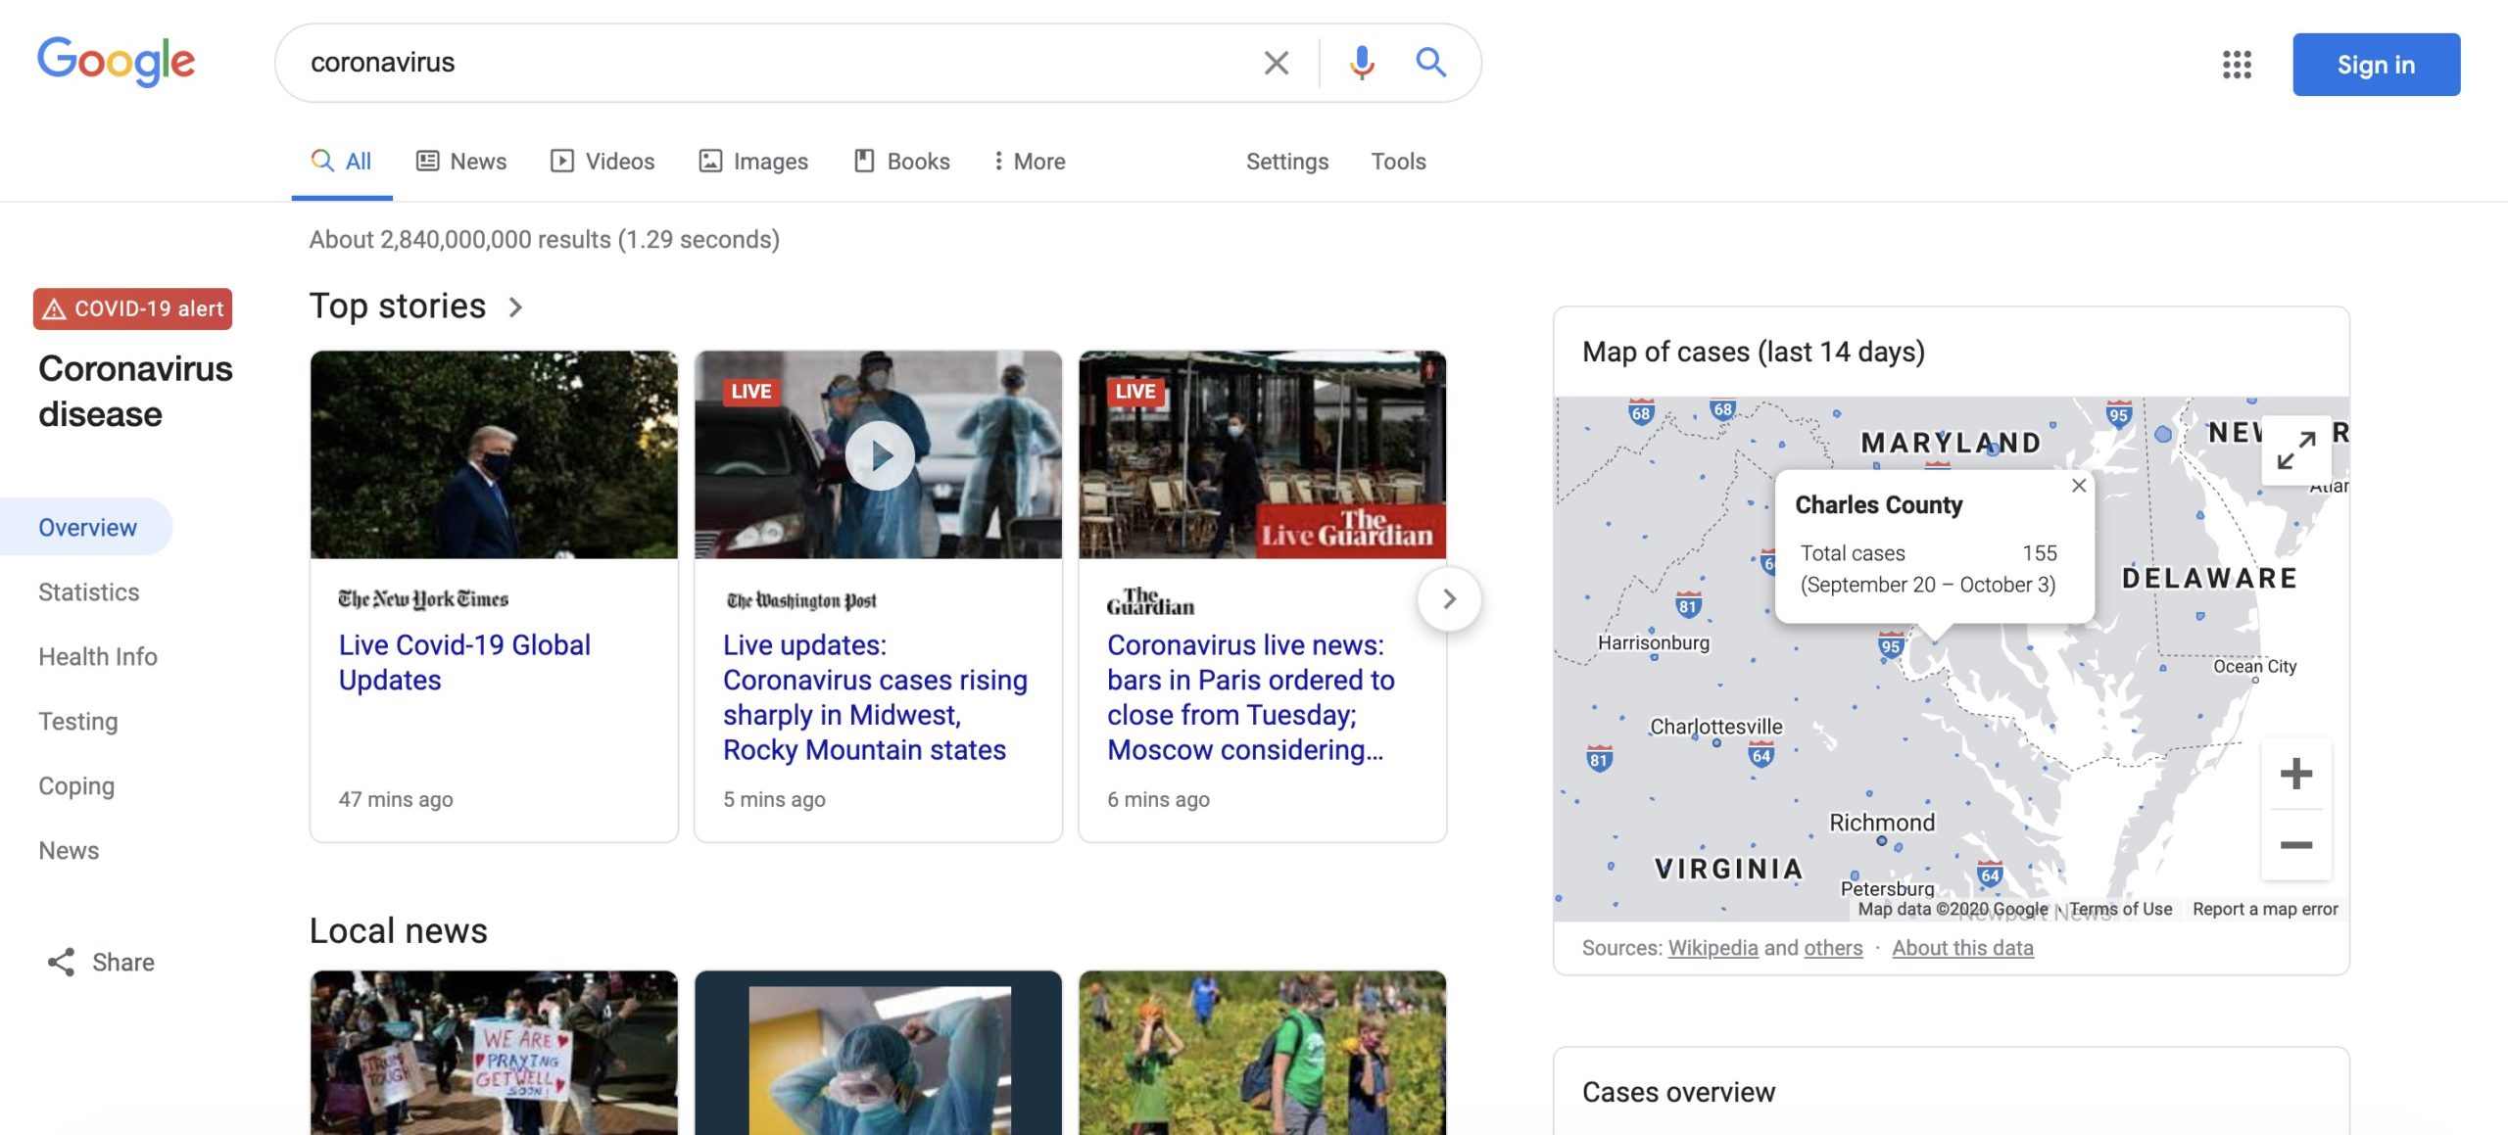Click the Sign in button
2508x1135 pixels.
(2376, 65)
